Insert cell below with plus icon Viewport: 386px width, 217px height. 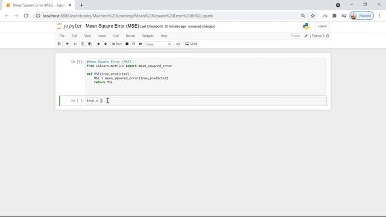(x=67, y=44)
